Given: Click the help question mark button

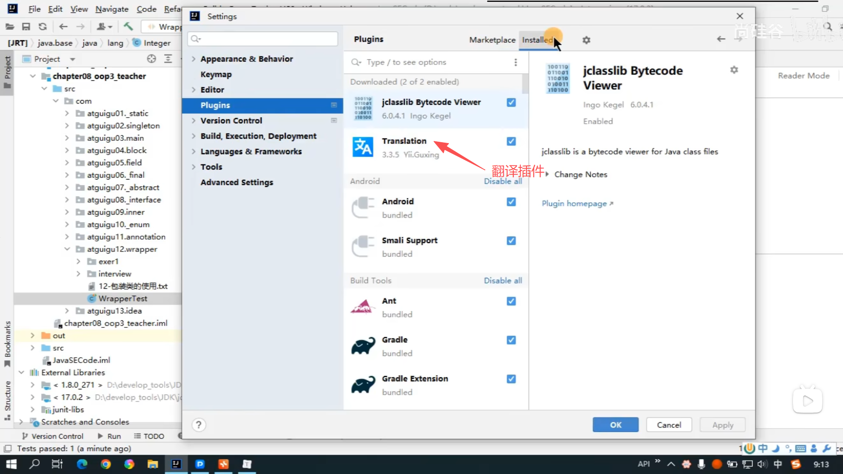Looking at the screenshot, I should tap(198, 425).
